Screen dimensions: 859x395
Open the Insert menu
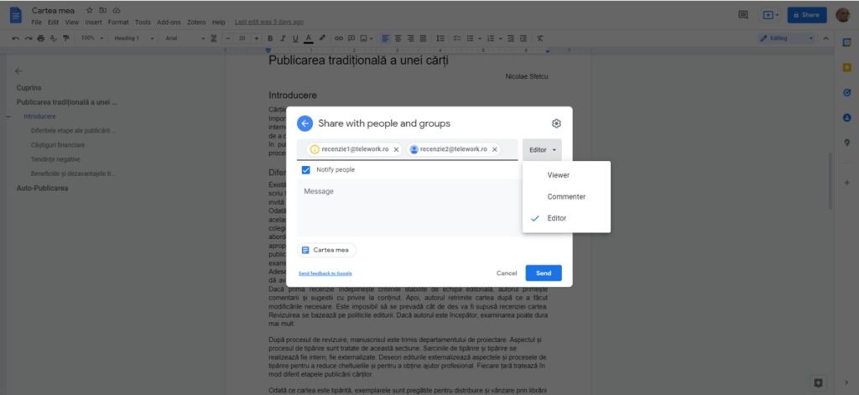[x=93, y=23]
